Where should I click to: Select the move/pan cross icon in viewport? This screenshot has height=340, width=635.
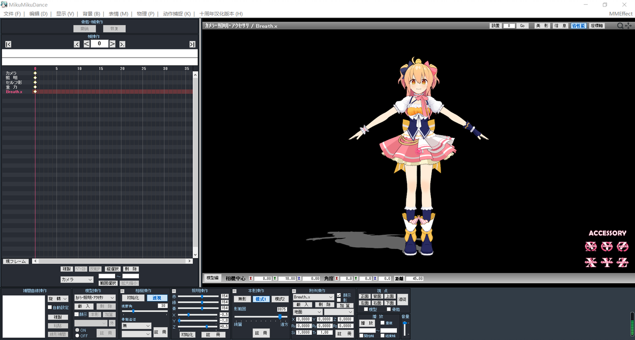click(x=628, y=26)
